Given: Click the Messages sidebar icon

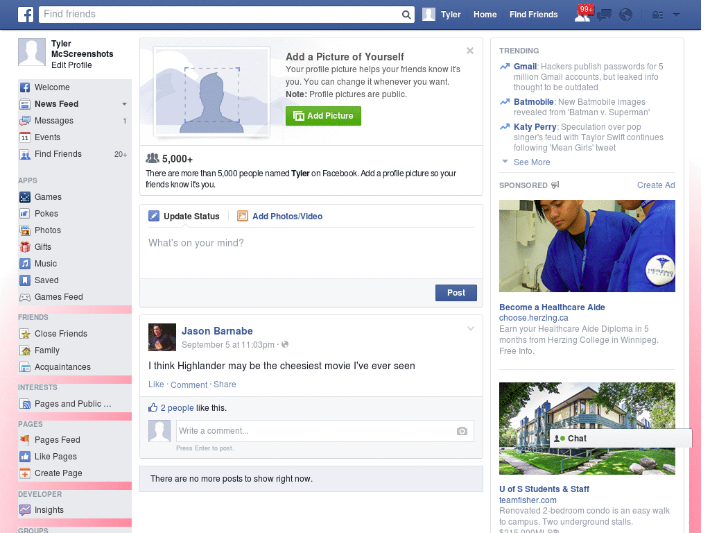Looking at the screenshot, I should click(x=25, y=121).
